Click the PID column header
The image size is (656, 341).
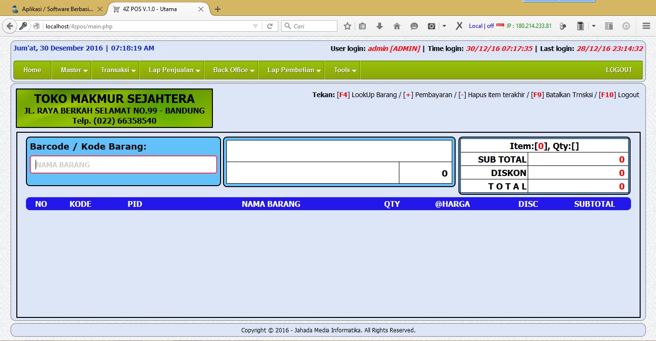point(135,204)
